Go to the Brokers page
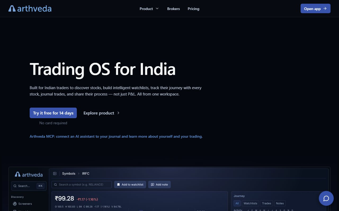The image size is (339, 211). [x=173, y=9]
